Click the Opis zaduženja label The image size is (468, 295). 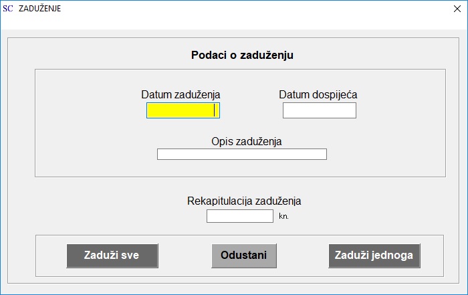[x=246, y=141]
